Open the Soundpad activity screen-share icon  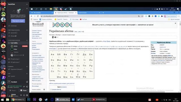tap(27, 82)
